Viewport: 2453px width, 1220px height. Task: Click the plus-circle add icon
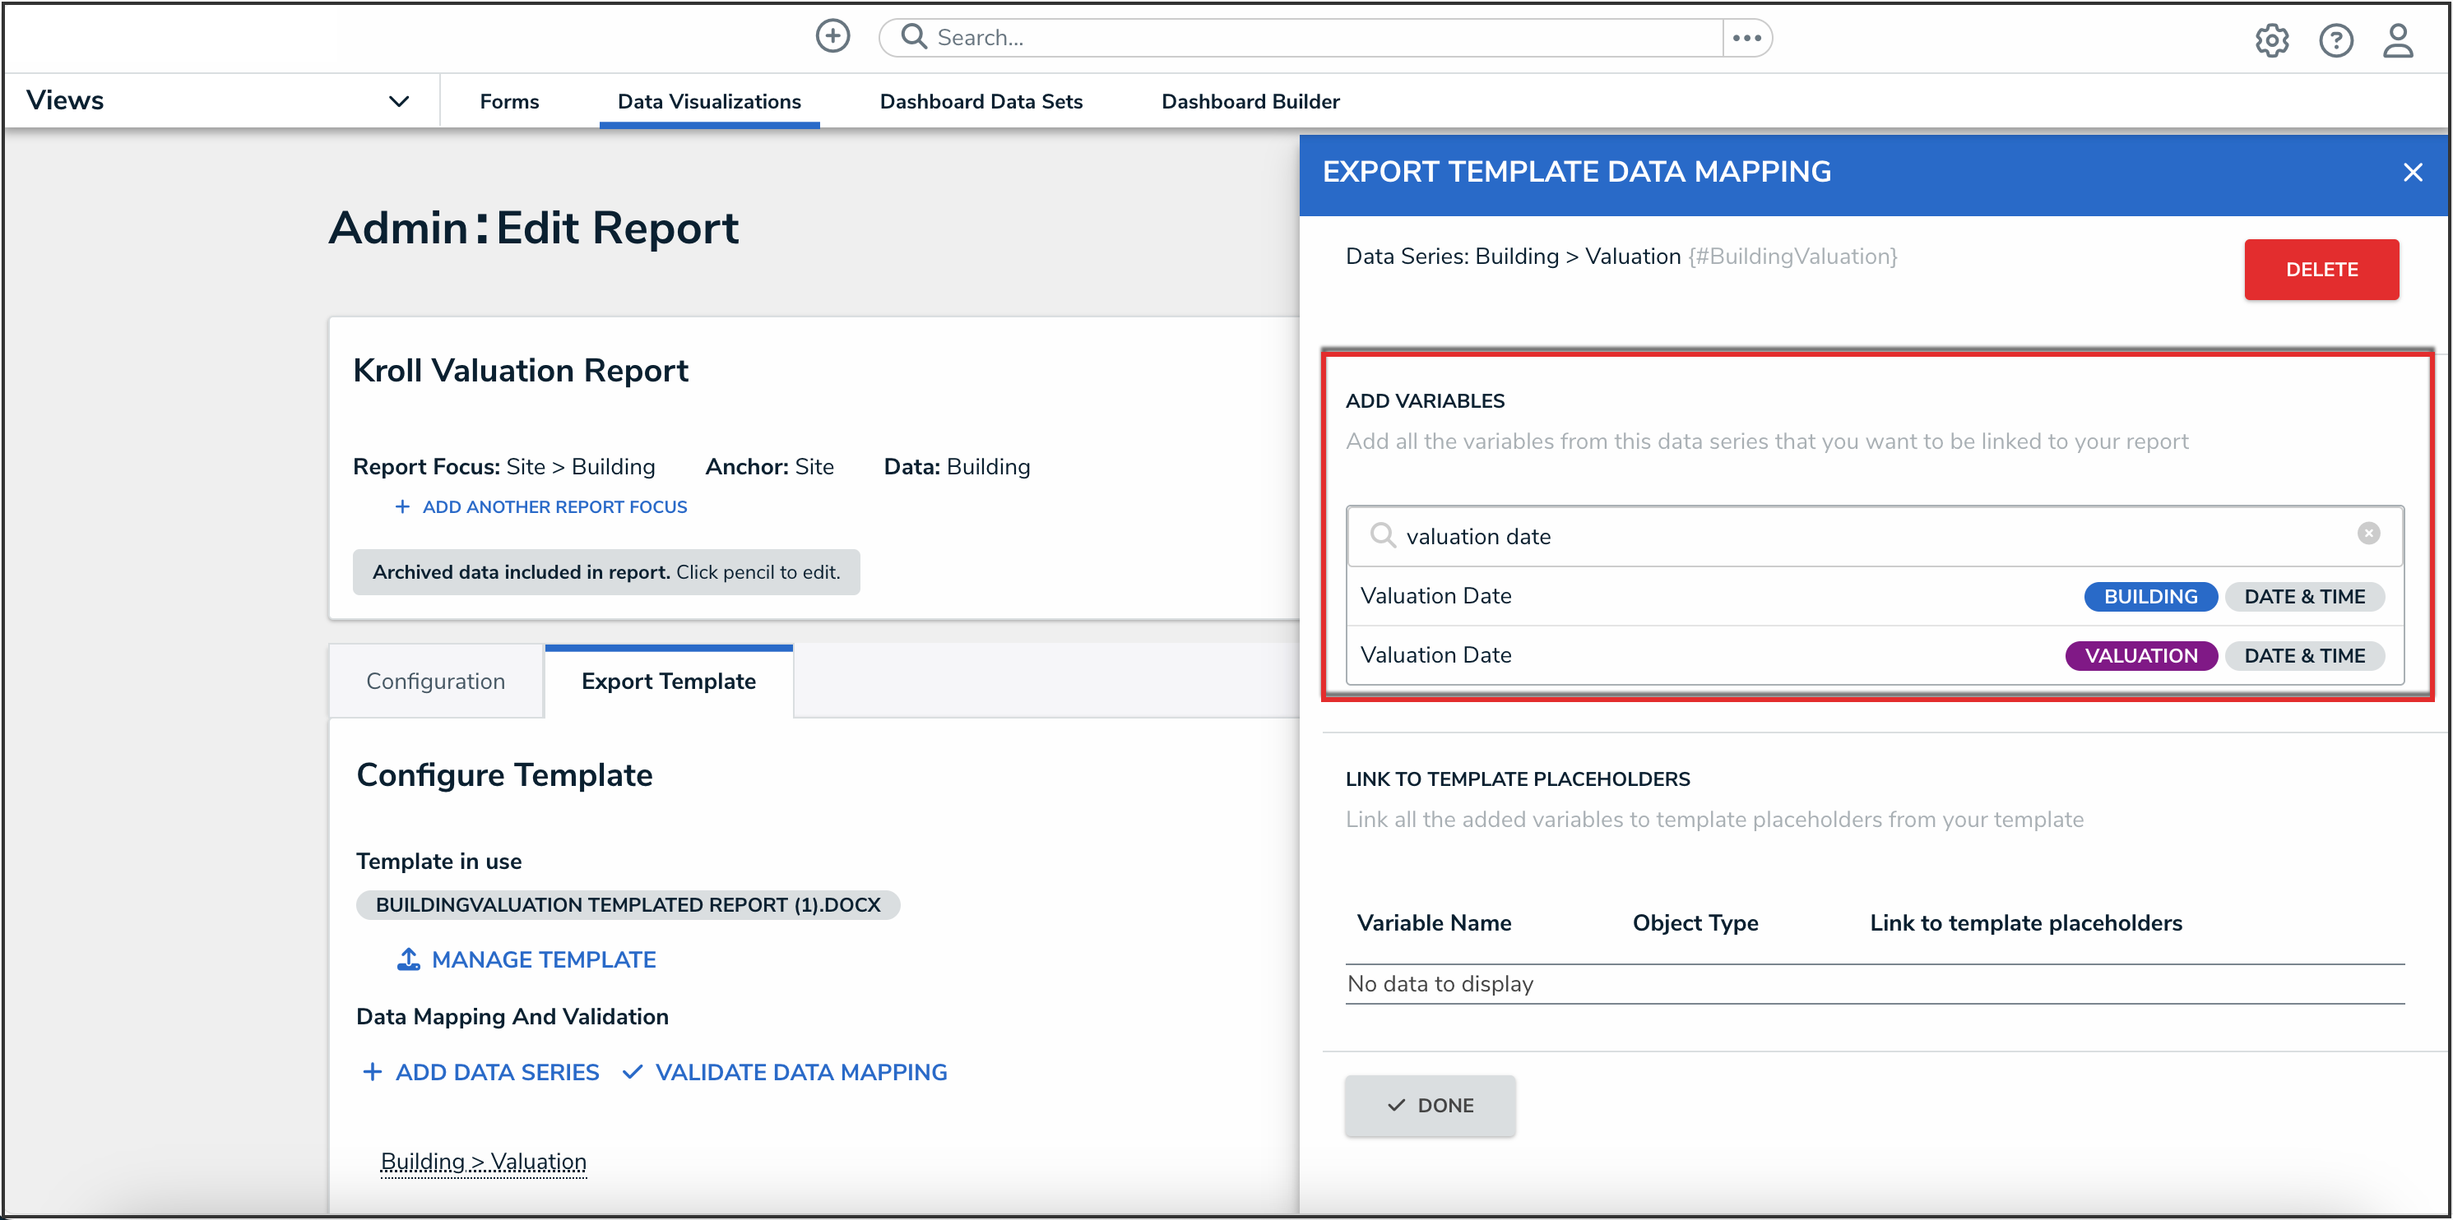(x=832, y=36)
